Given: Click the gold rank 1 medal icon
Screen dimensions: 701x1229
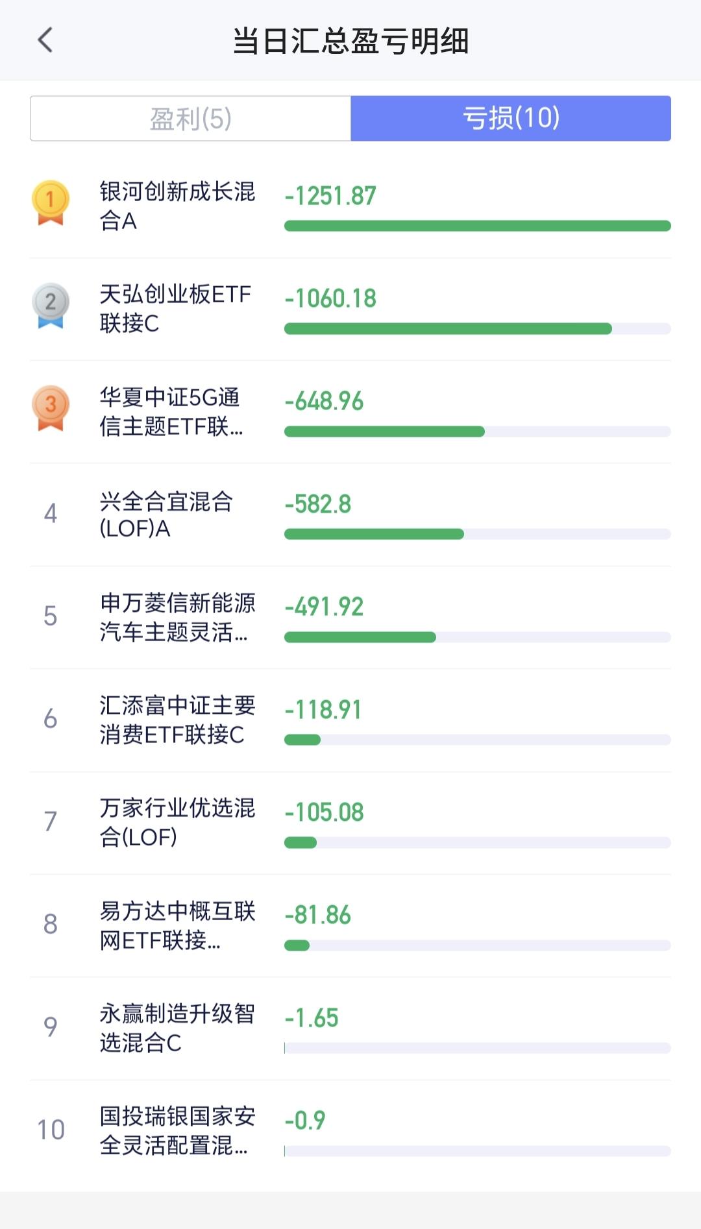Looking at the screenshot, I should (51, 203).
